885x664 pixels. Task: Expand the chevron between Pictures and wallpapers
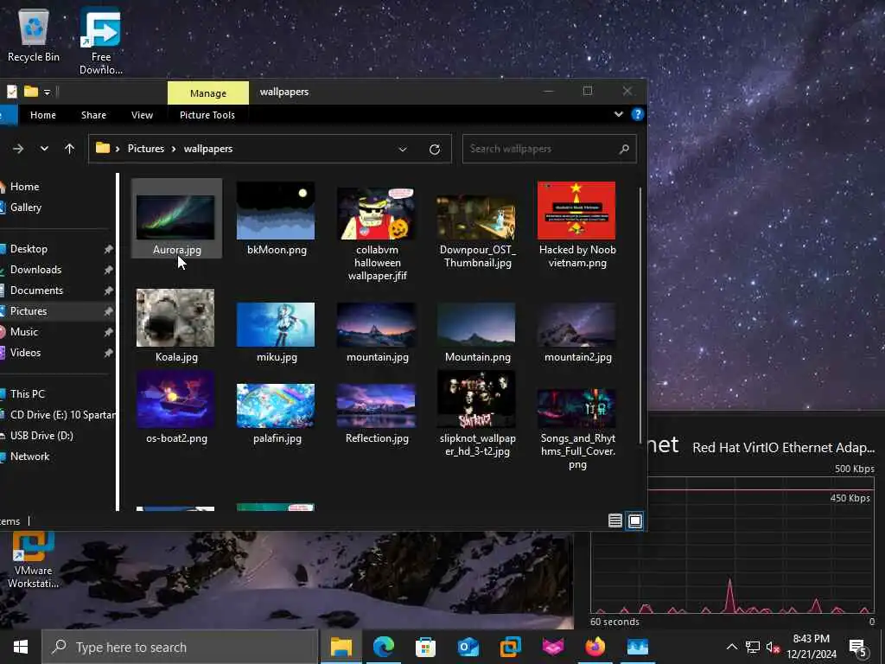[173, 149]
